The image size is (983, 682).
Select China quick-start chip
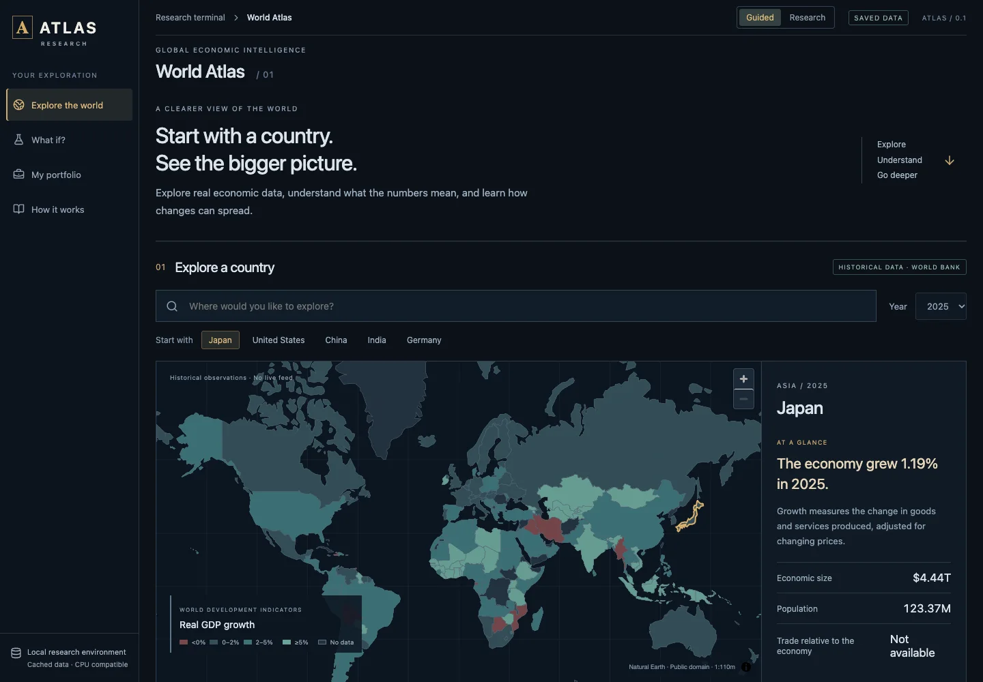click(336, 340)
